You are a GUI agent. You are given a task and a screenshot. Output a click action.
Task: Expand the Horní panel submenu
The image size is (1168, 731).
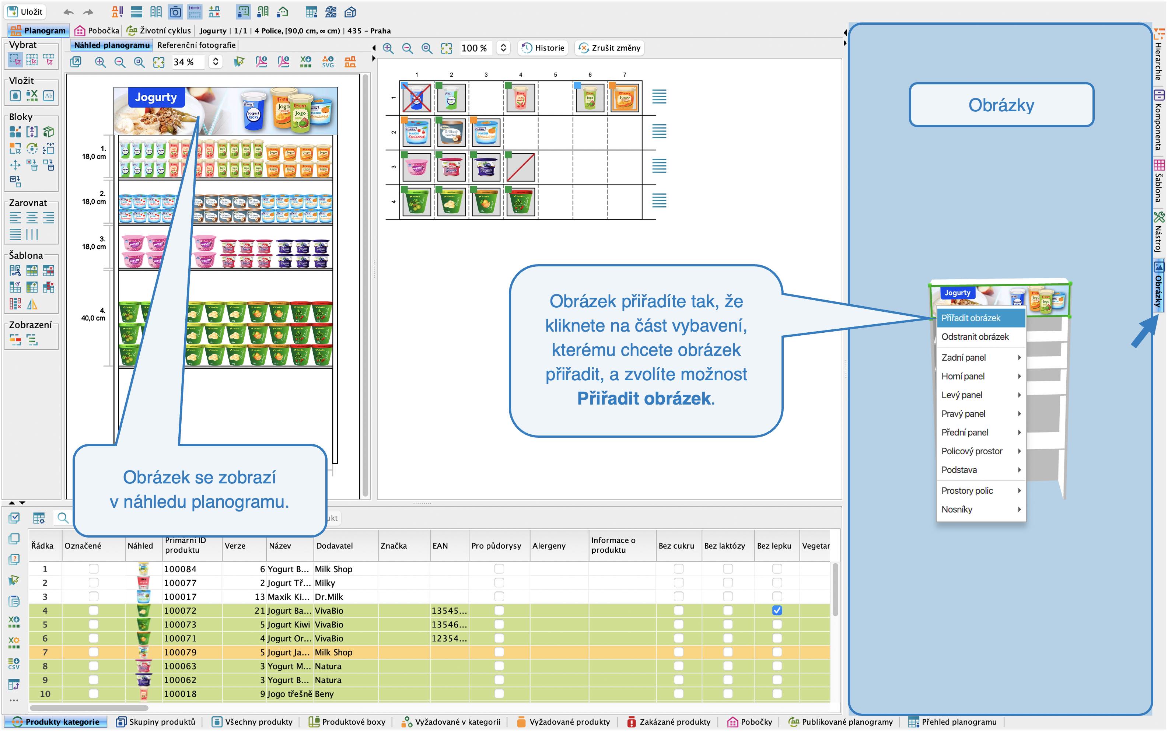click(x=980, y=376)
